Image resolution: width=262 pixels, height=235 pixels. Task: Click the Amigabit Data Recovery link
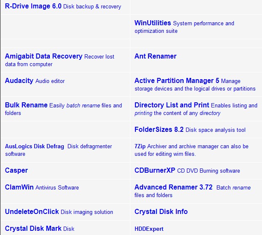pyautogui.click(x=43, y=56)
